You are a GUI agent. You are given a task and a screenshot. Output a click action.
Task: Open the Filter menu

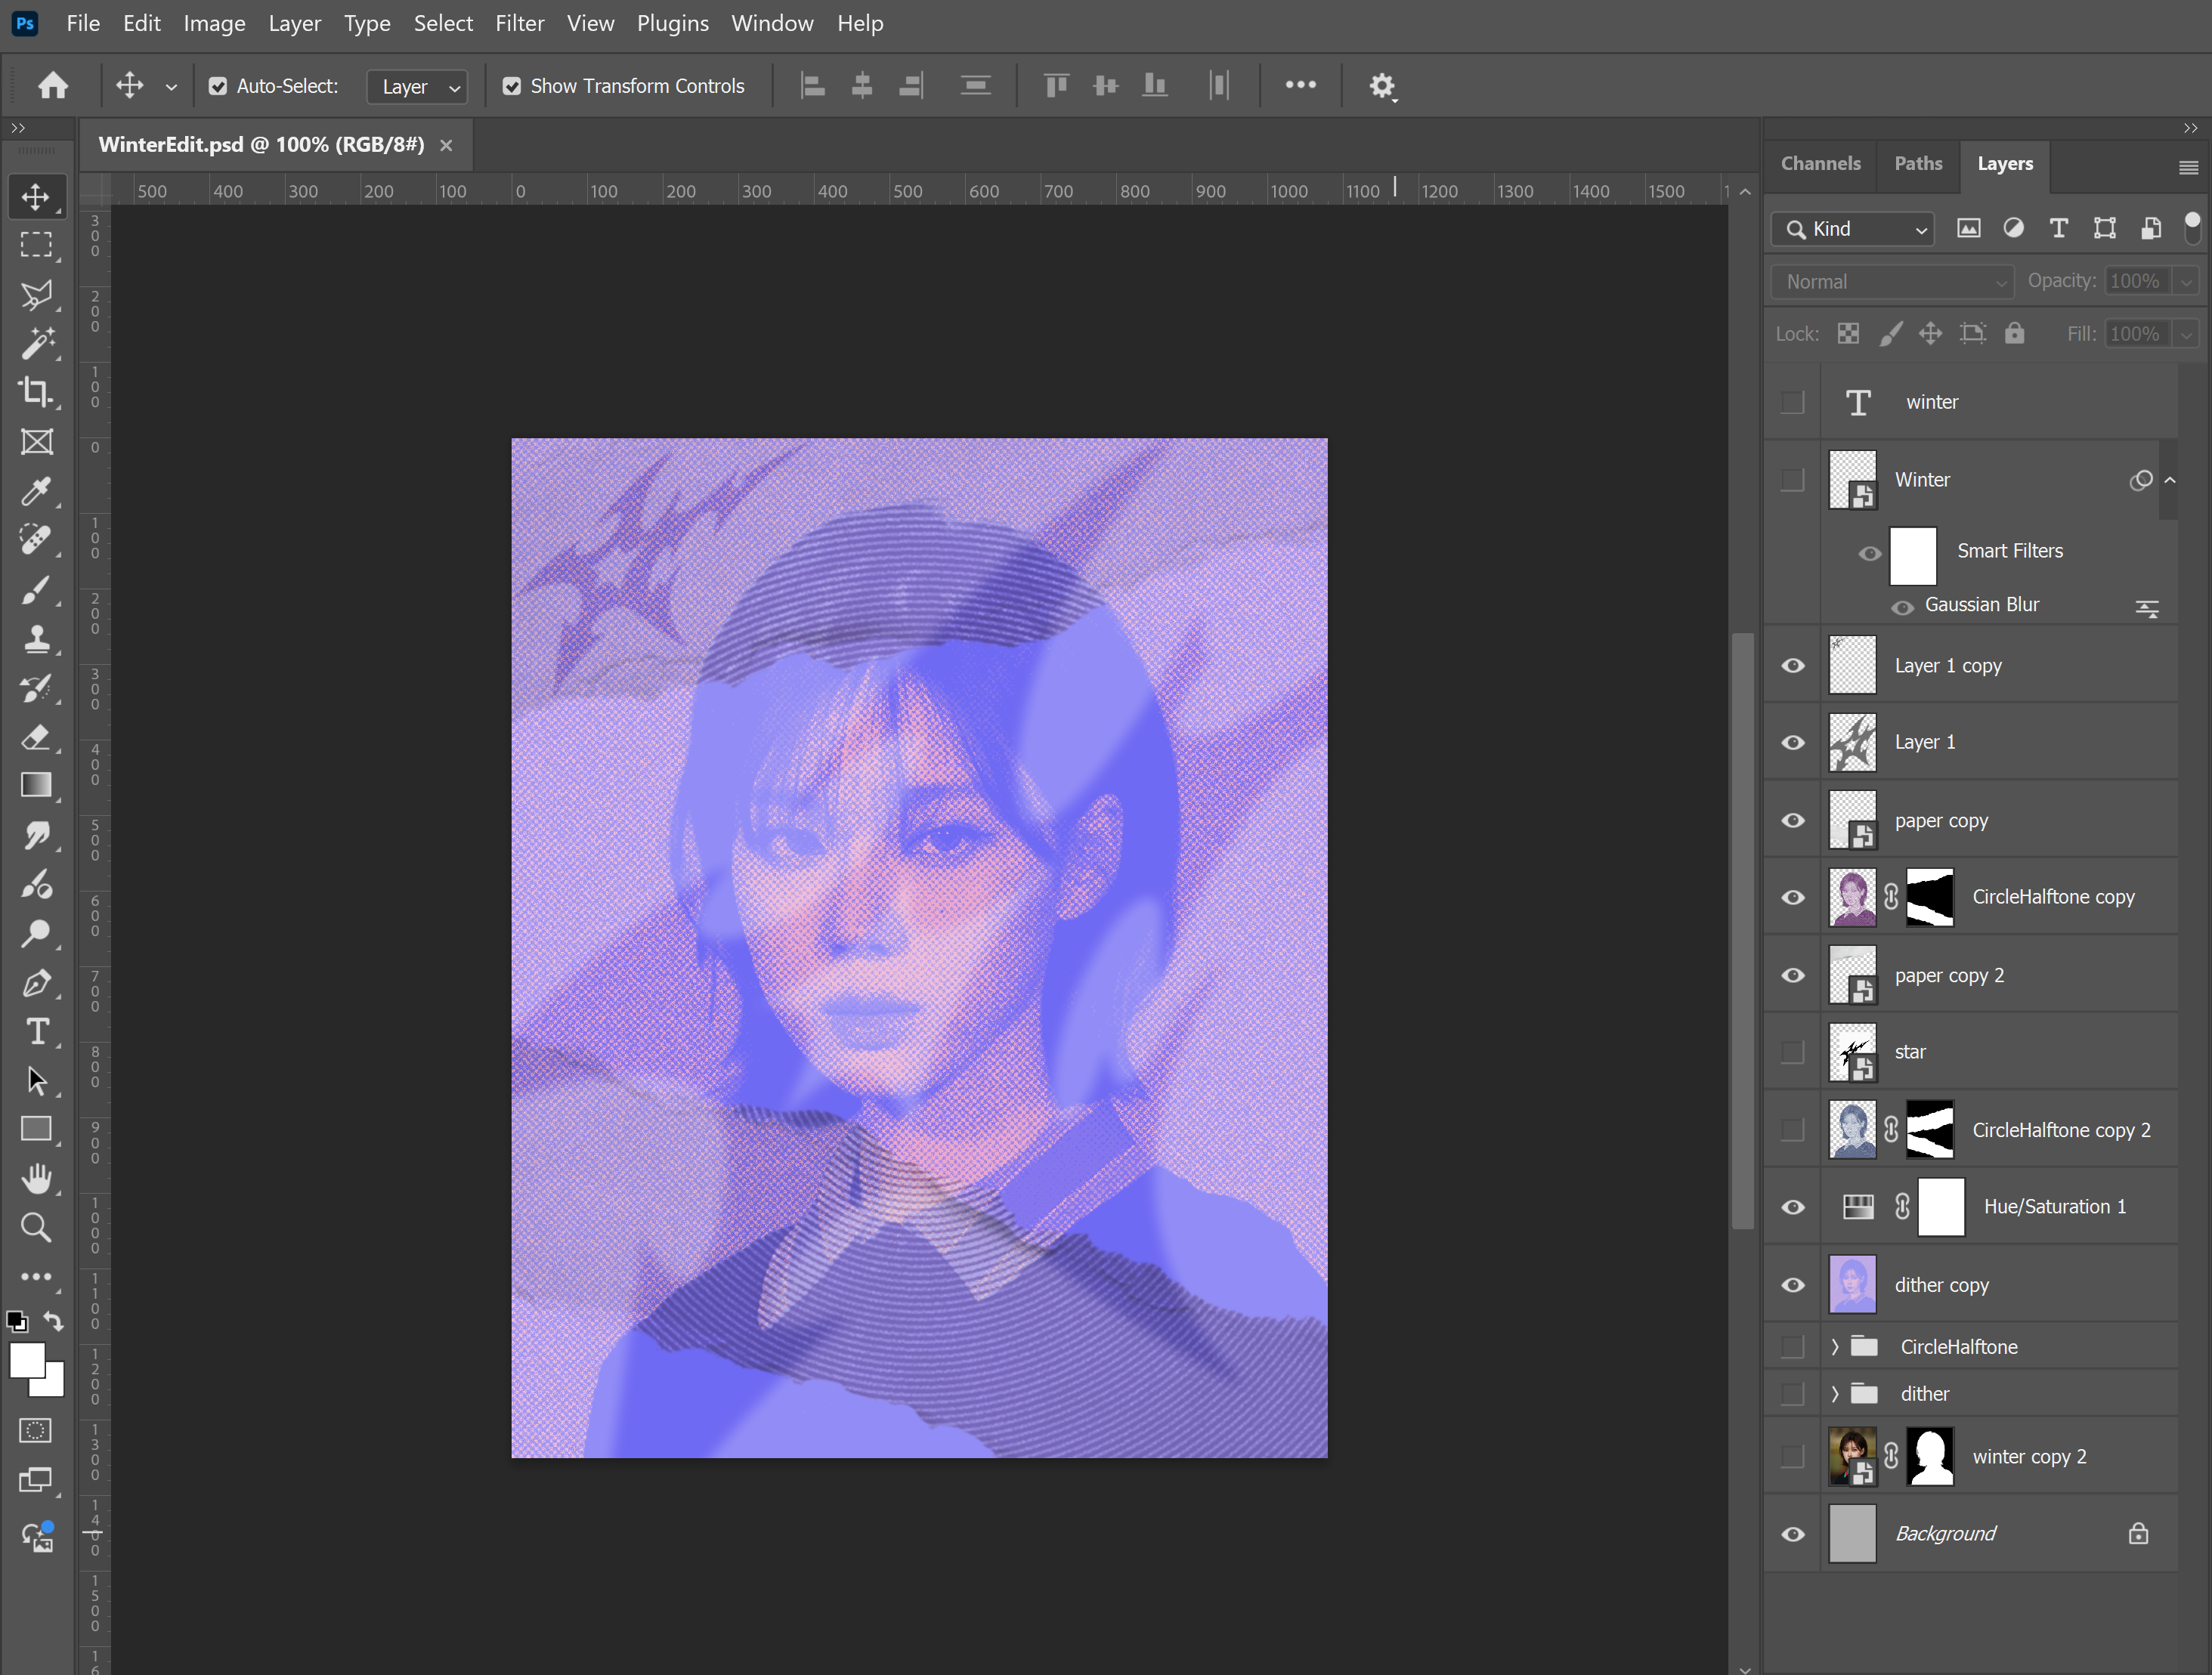point(519,23)
